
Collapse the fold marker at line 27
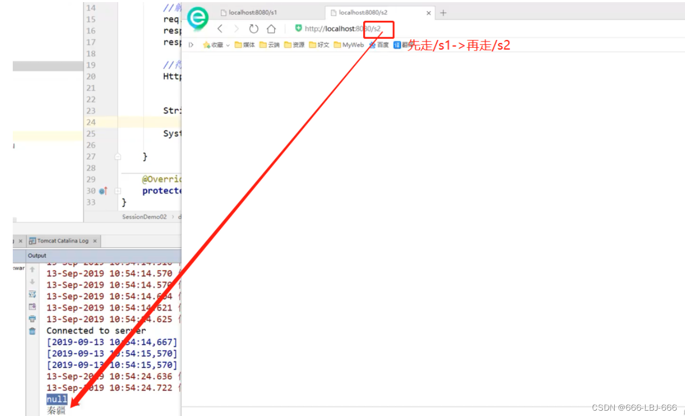click(118, 156)
